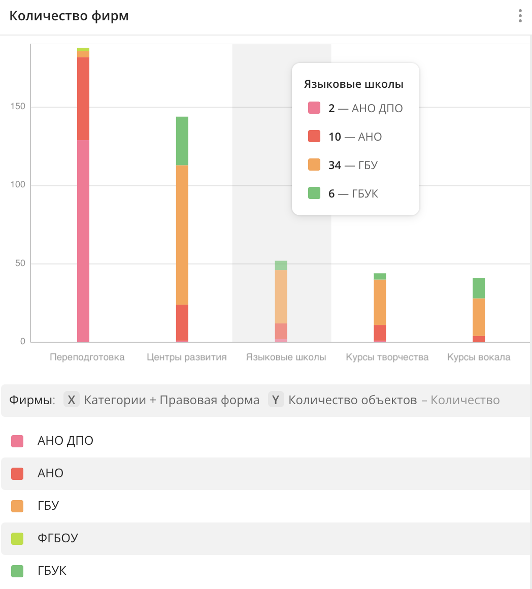Click the ФГБОУ yellow-green legend swatch
This screenshot has height=589, width=532.
[x=17, y=538]
